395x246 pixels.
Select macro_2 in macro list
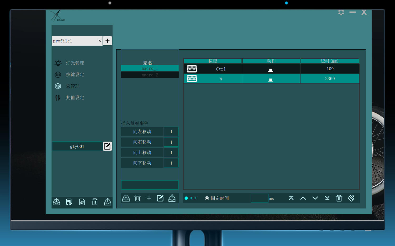pos(150,75)
